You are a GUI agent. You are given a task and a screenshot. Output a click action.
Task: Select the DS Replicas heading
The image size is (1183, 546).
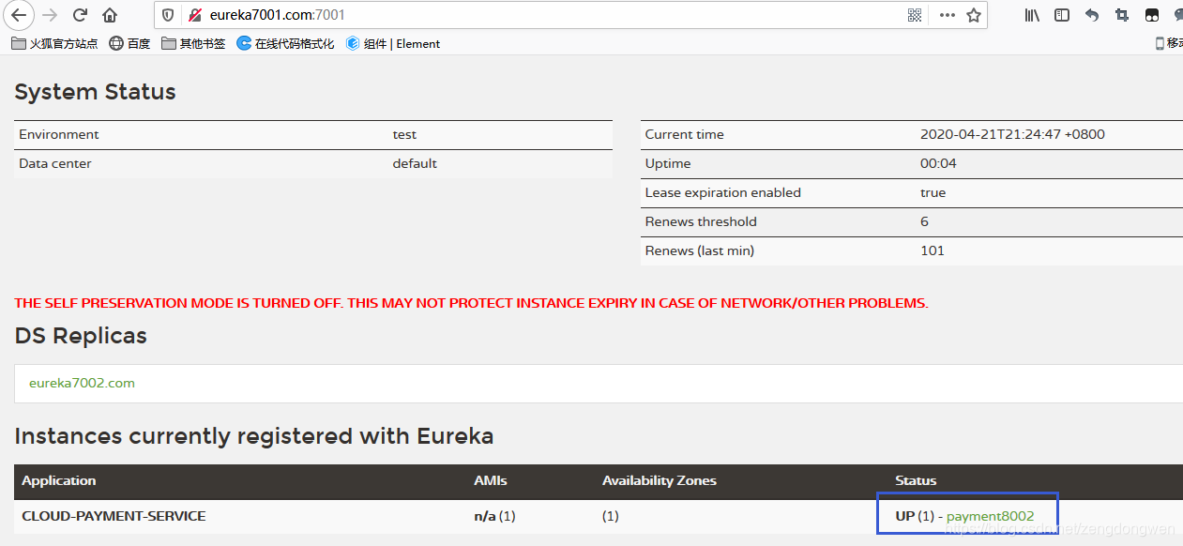[x=81, y=336]
